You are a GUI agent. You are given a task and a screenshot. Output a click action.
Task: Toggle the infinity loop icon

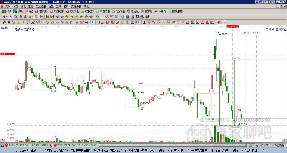pyautogui.click(x=224, y=22)
